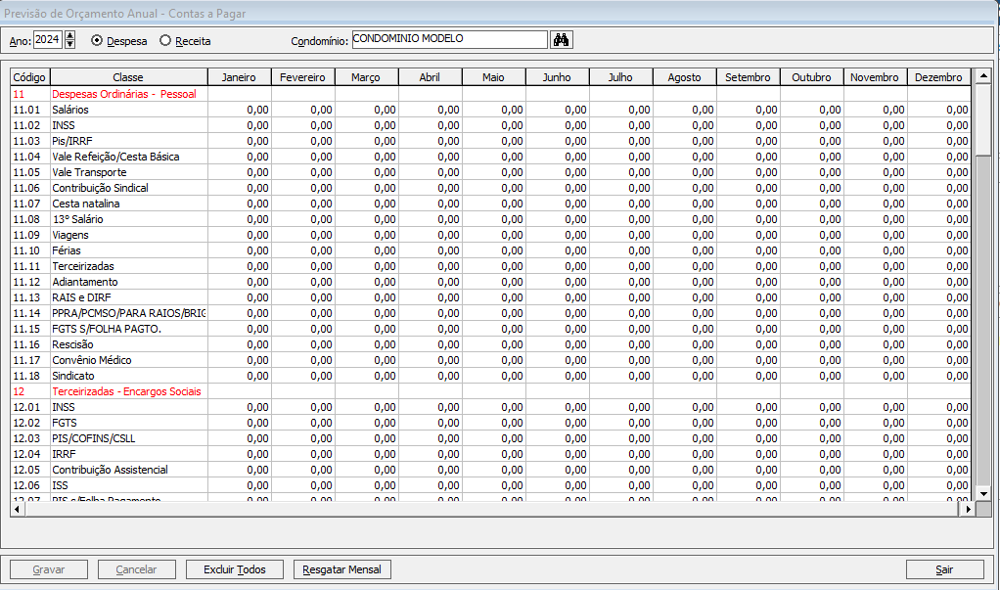Click the Sair button
This screenshot has height=590, width=1000.
pos(944,569)
